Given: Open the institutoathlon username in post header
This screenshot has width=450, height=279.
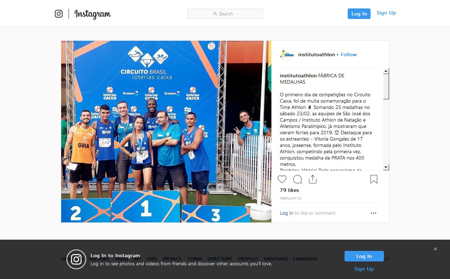Looking at the screenshot, I should pos(316,54).
